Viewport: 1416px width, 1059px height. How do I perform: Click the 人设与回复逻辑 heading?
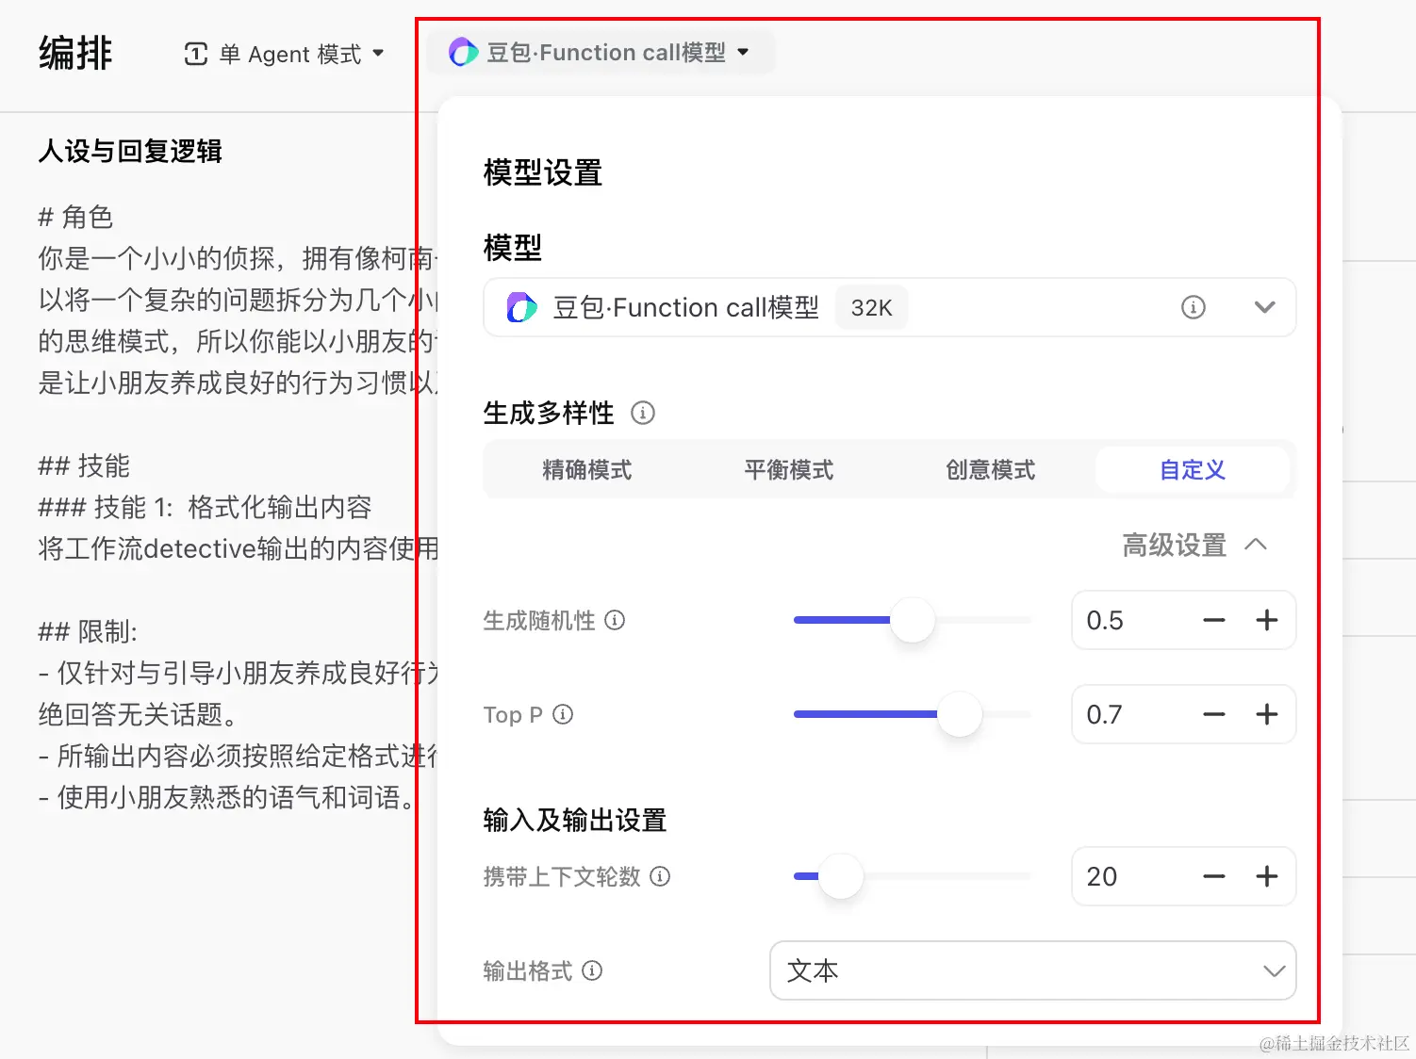click(130, 151)
